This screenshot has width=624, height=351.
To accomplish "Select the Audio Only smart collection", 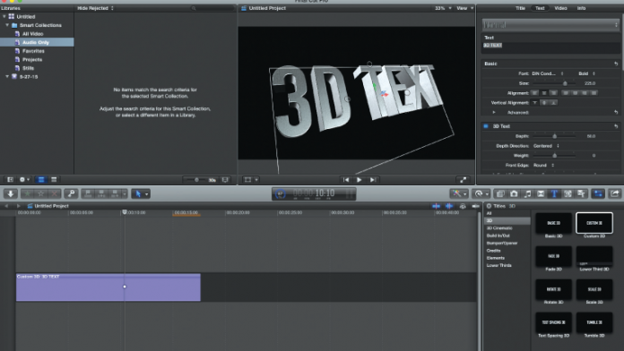I will point(37,42).
